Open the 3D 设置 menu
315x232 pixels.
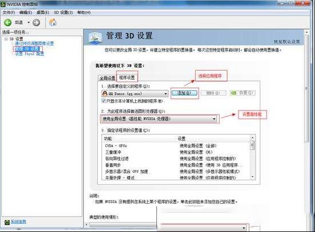63,13
